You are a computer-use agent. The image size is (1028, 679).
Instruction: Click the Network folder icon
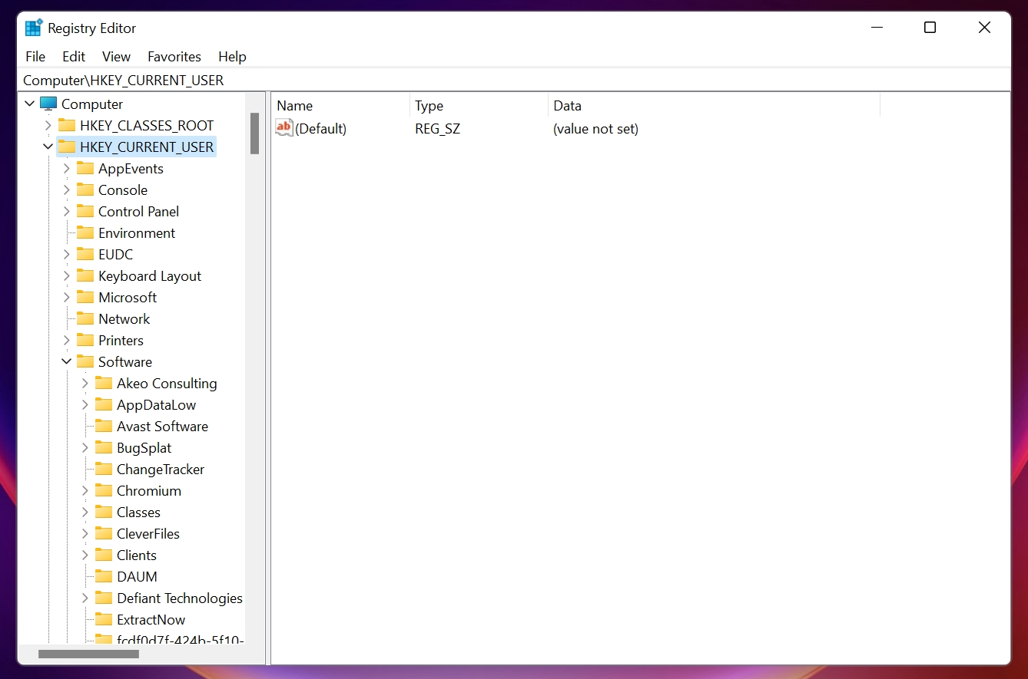coord(85,318)
